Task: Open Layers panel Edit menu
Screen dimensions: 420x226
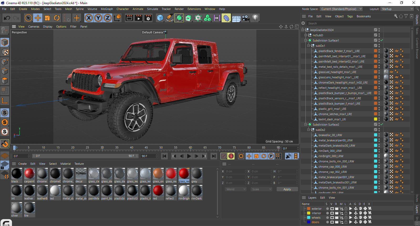Action: click(x=323, y=198)
